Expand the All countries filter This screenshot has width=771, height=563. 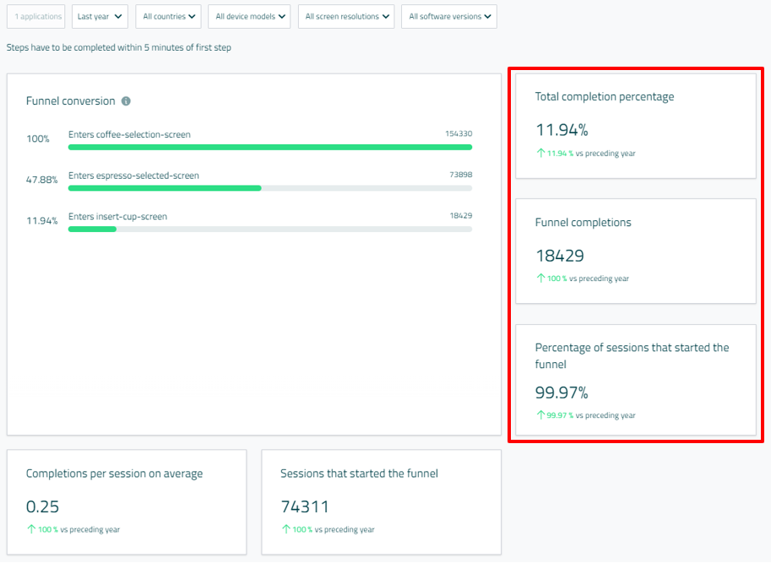click(x=168, y=17)
